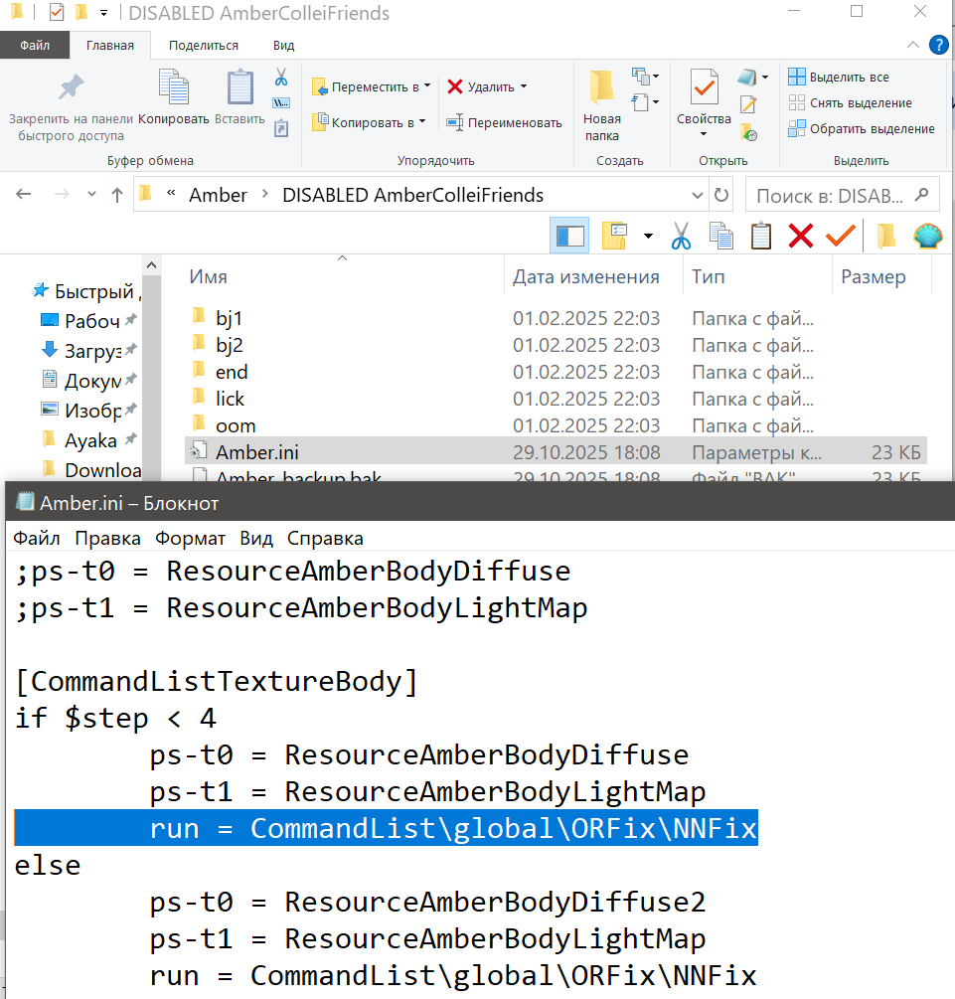This screenshot has width=955, height=999.
Task: Select the lick folder
Action: point(230,399)
